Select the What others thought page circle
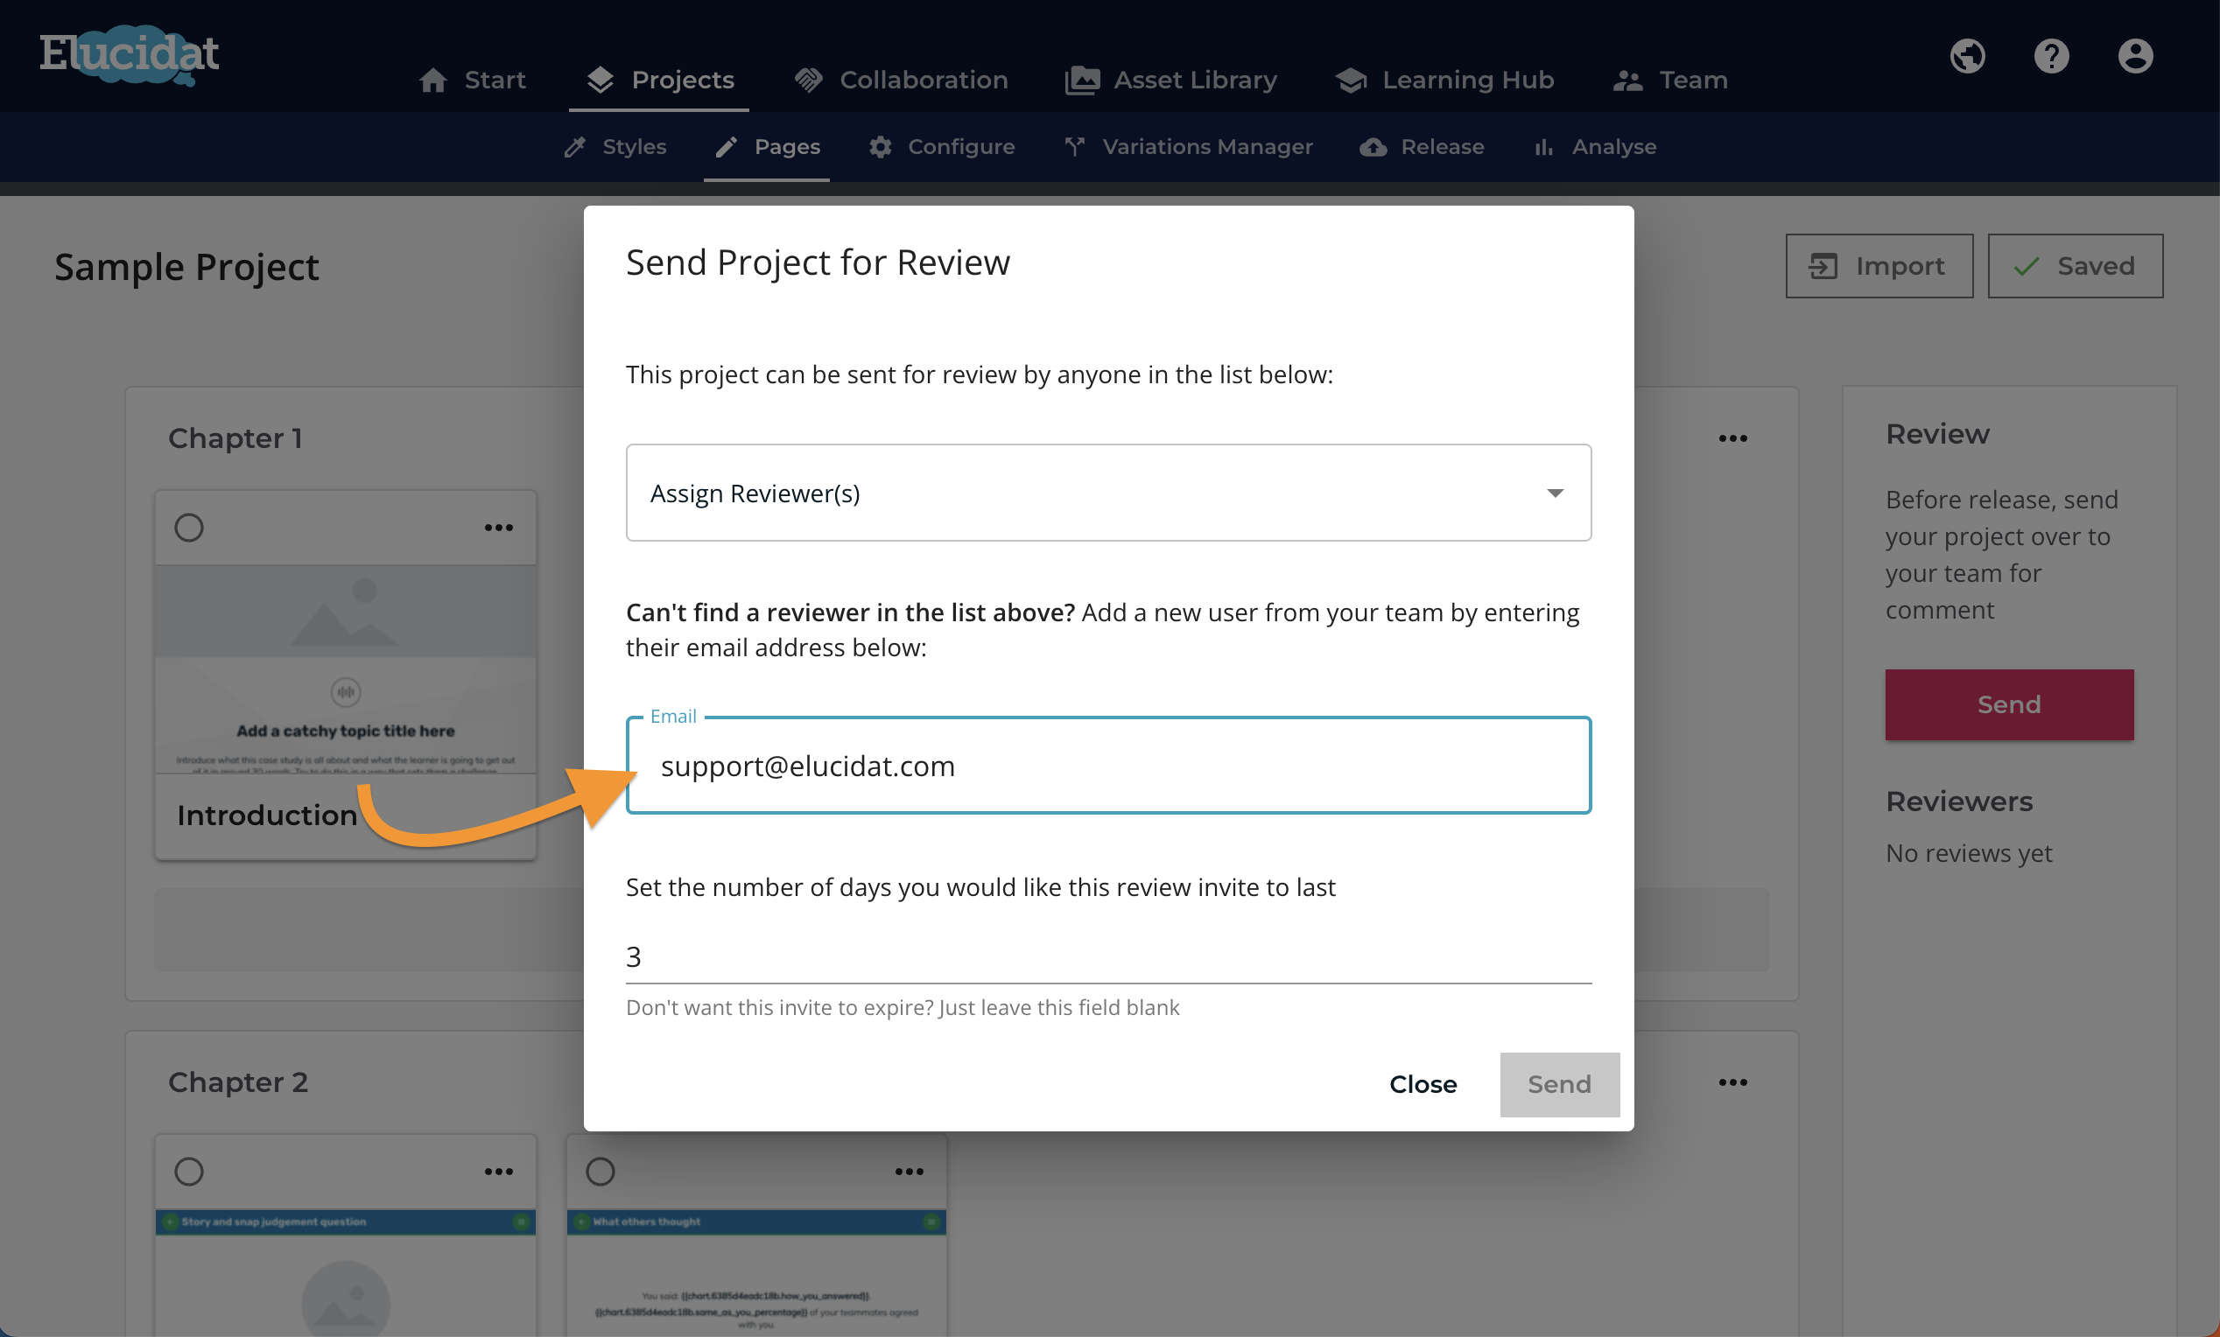 [599, 1172]
